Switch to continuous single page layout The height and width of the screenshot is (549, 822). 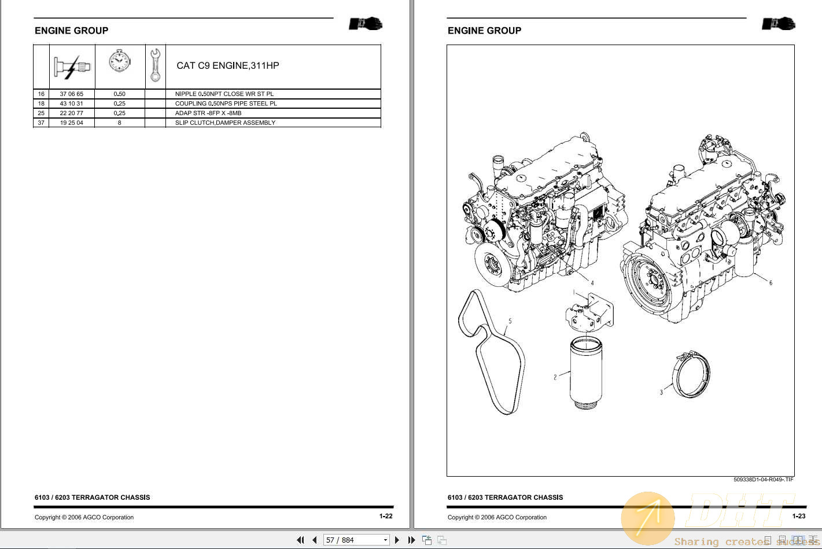(x=783, y=540)
